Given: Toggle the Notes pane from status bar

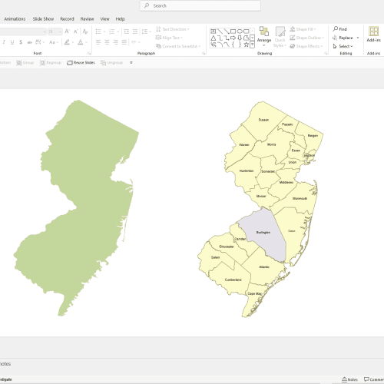Looking at the screenshot, I should point(349,379).
